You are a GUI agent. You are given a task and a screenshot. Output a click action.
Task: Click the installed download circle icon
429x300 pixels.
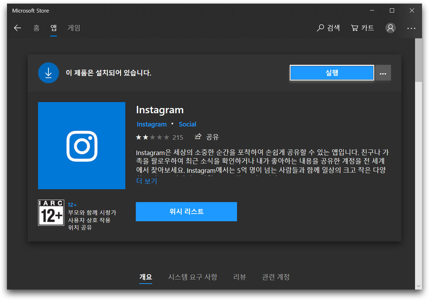pos(49,73)
